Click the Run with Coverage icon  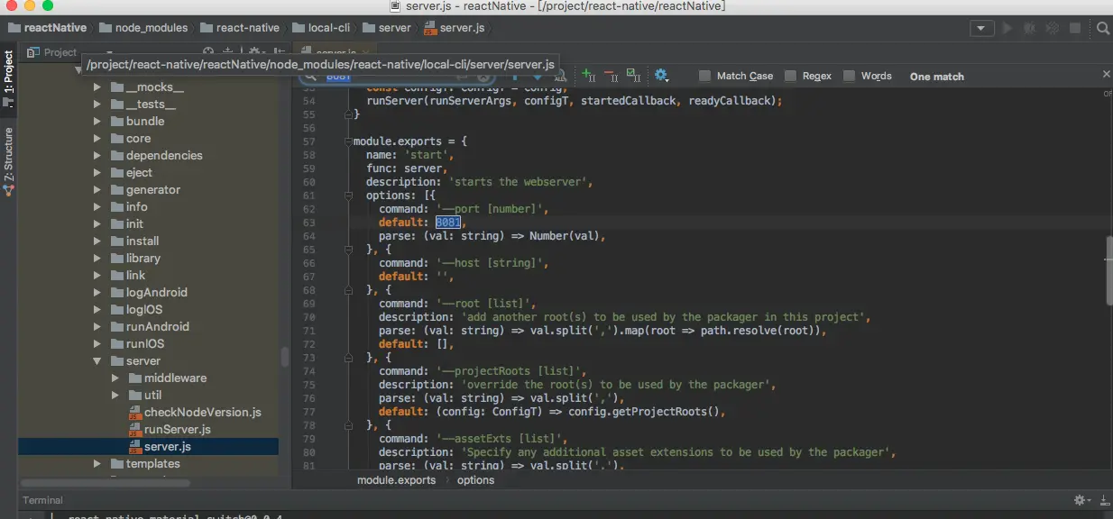[1052, 28]
